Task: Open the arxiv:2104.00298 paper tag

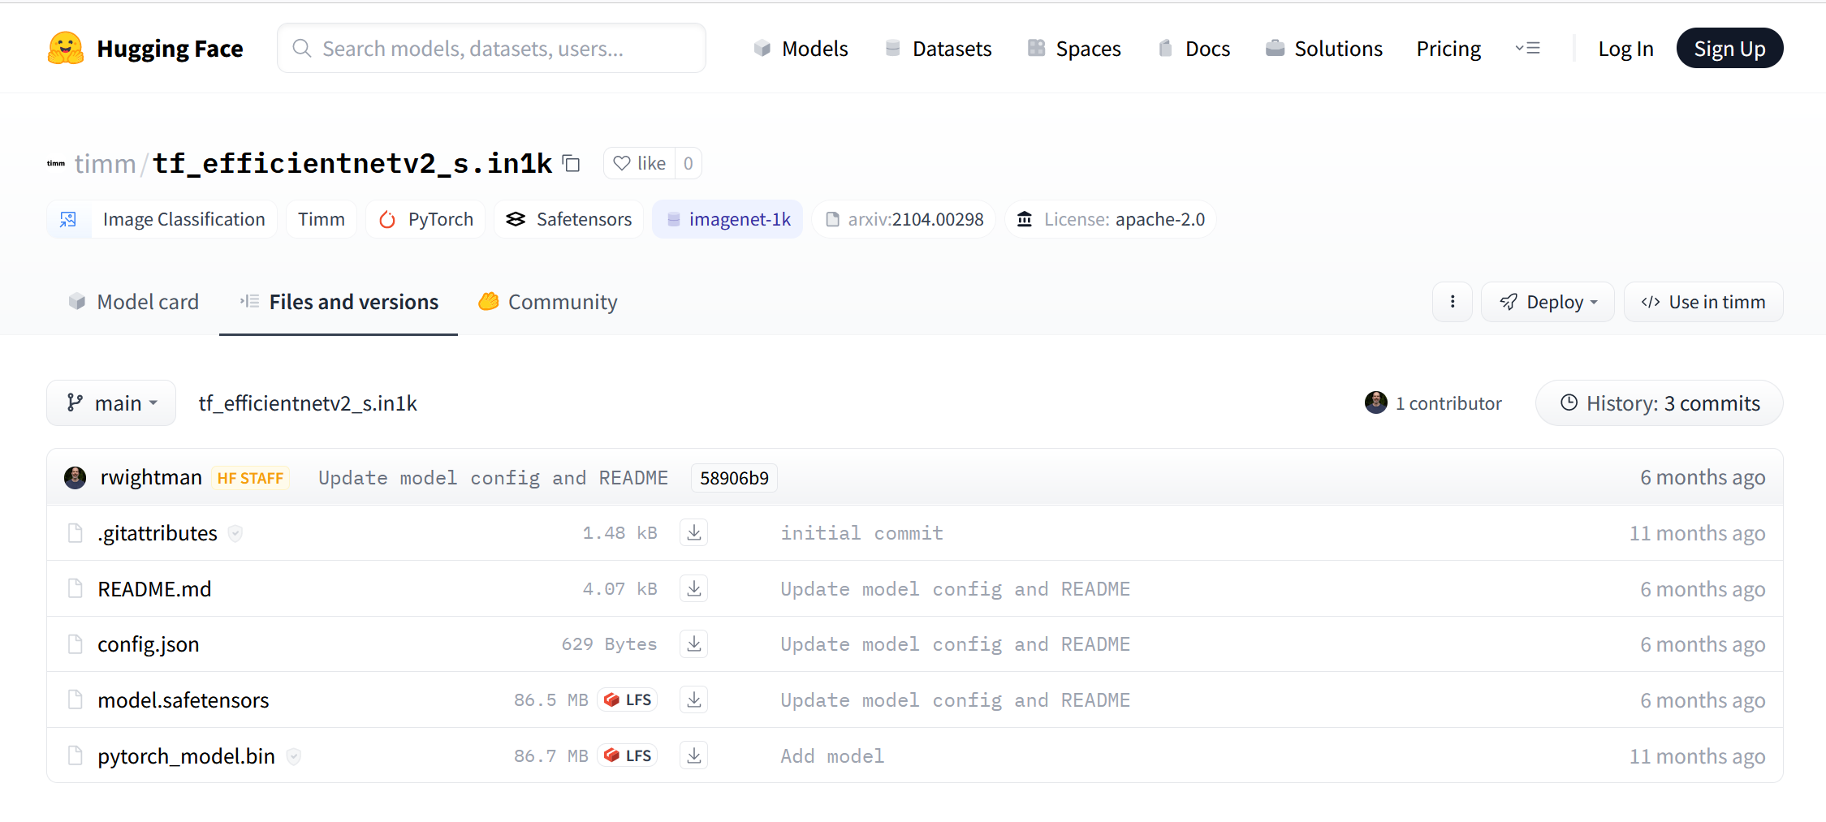Action: pos(904,219)
